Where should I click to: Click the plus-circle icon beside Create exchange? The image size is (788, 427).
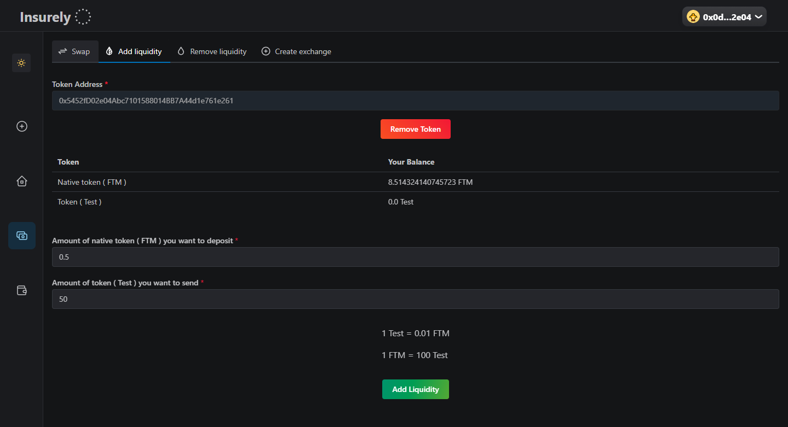tap(266, 51)
